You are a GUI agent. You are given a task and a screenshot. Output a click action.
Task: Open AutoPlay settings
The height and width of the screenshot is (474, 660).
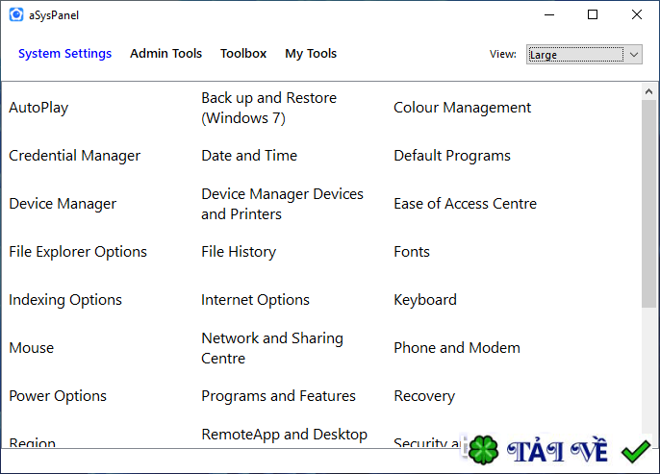(38, 108)
